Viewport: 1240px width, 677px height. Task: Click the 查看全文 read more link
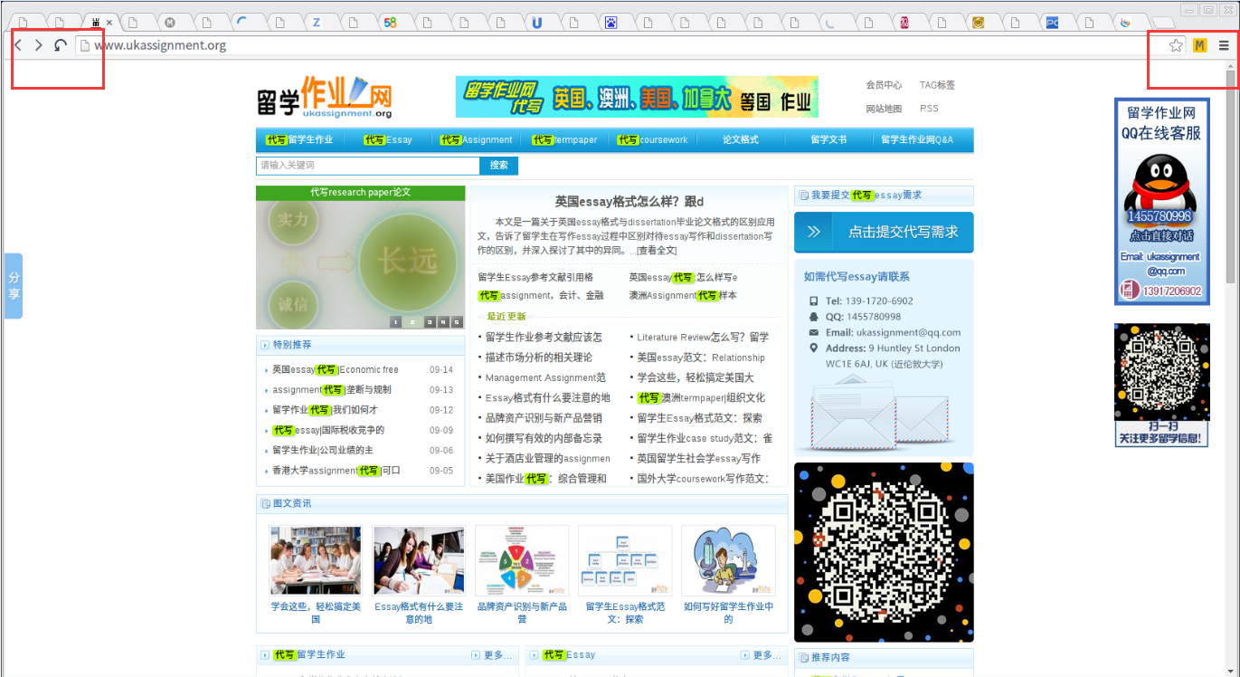(x=657, y=250)
